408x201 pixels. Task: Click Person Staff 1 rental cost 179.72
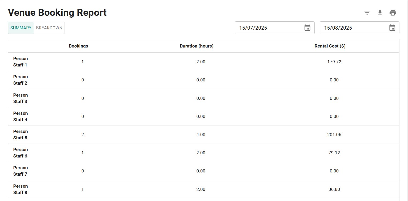334,62
